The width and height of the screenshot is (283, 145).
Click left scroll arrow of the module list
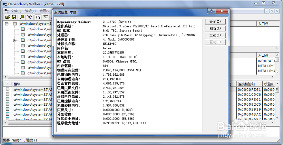point(5,123)
